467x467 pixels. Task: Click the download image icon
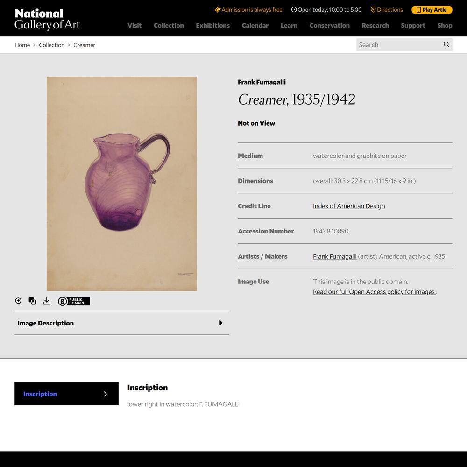(47, 301)
